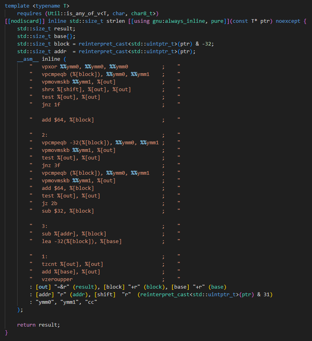Click 'Util::is_any_of_v' in the requires clause
Screen dimensions: 312x341
[x=74, y=14]
